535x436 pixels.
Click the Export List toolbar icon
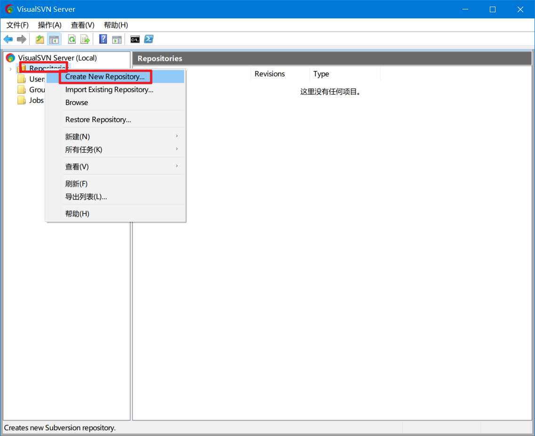[x=85, y=39]
